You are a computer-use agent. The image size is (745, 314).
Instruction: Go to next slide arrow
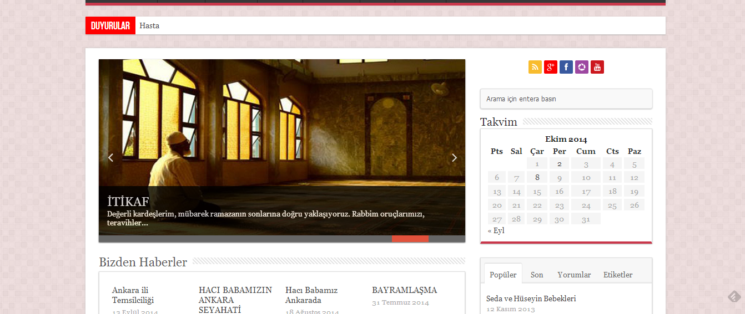coord(454,158)
